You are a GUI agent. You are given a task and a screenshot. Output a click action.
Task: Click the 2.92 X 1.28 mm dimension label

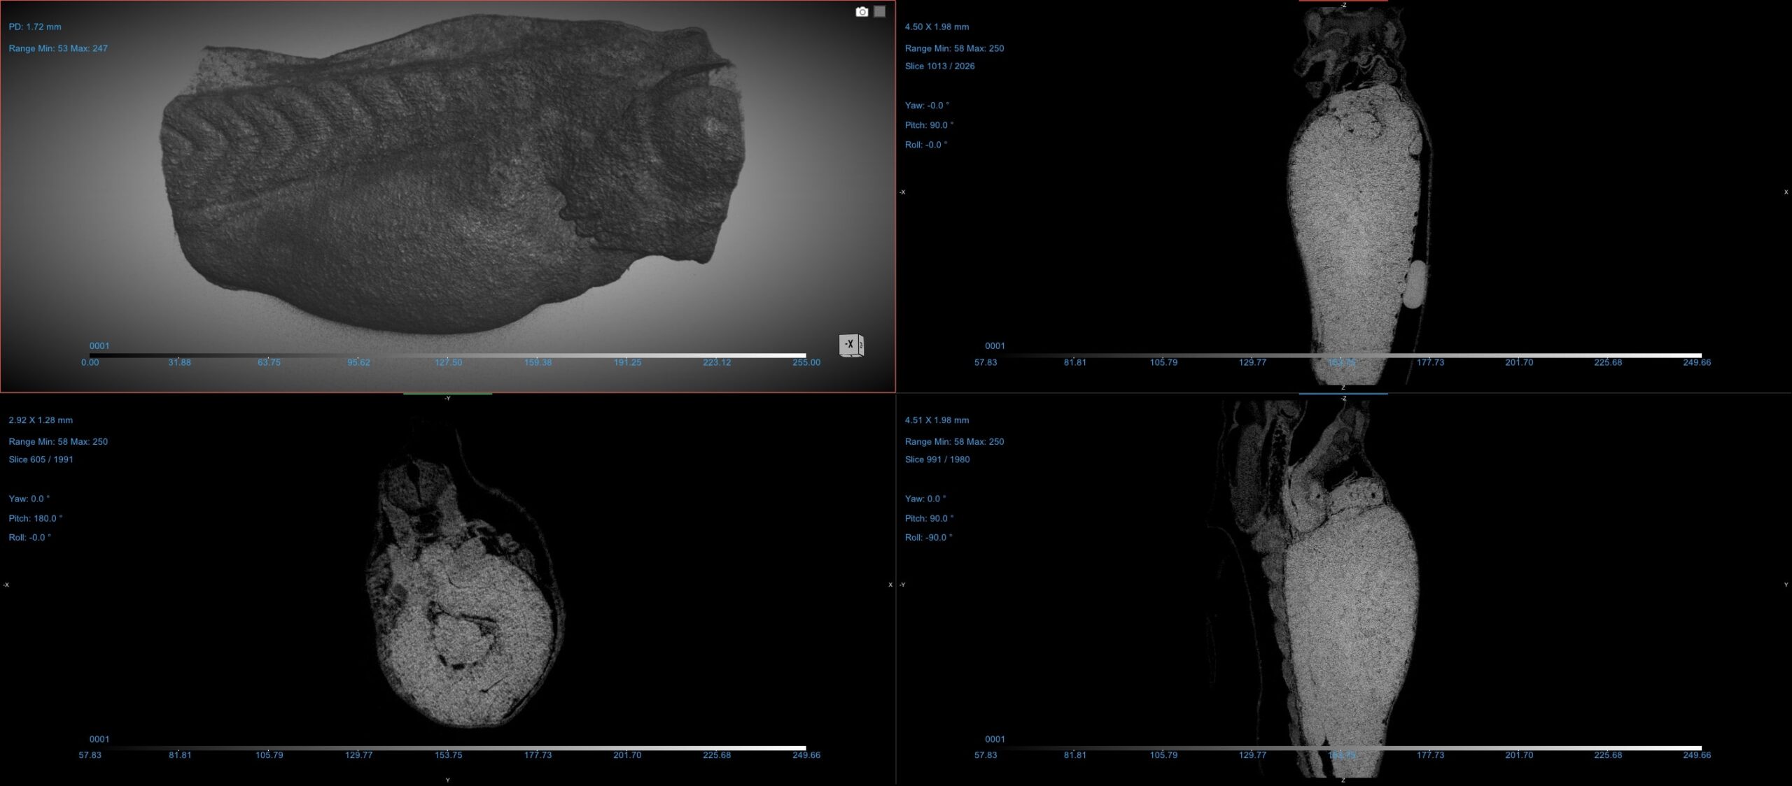click(41, 420)
